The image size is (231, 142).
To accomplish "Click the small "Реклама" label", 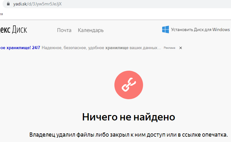I will [x=169, y=48].
